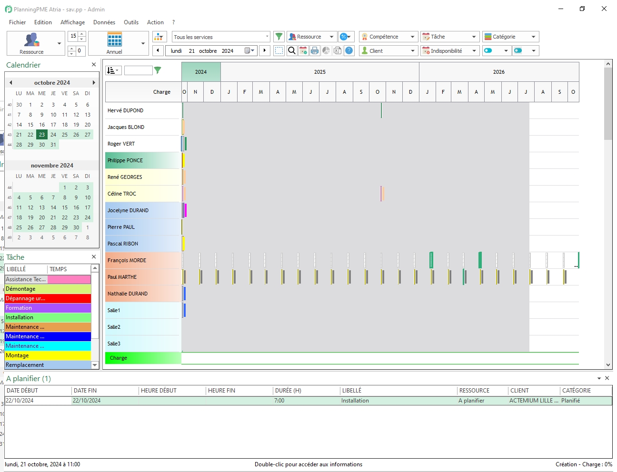617x472 pixels.
Task: Select October 24 in the calendar
Action: [x=53, y=135]
